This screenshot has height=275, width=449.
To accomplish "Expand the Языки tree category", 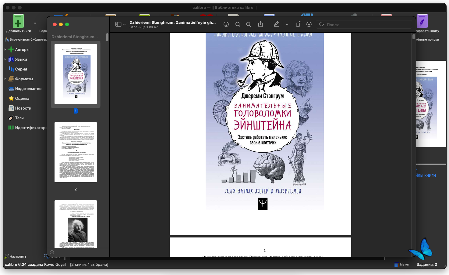I will click(5, 59).
